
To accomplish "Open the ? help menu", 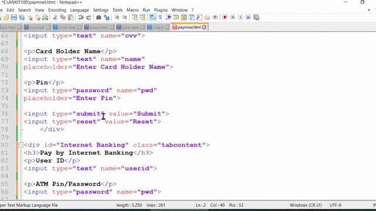I will (192, 10).
